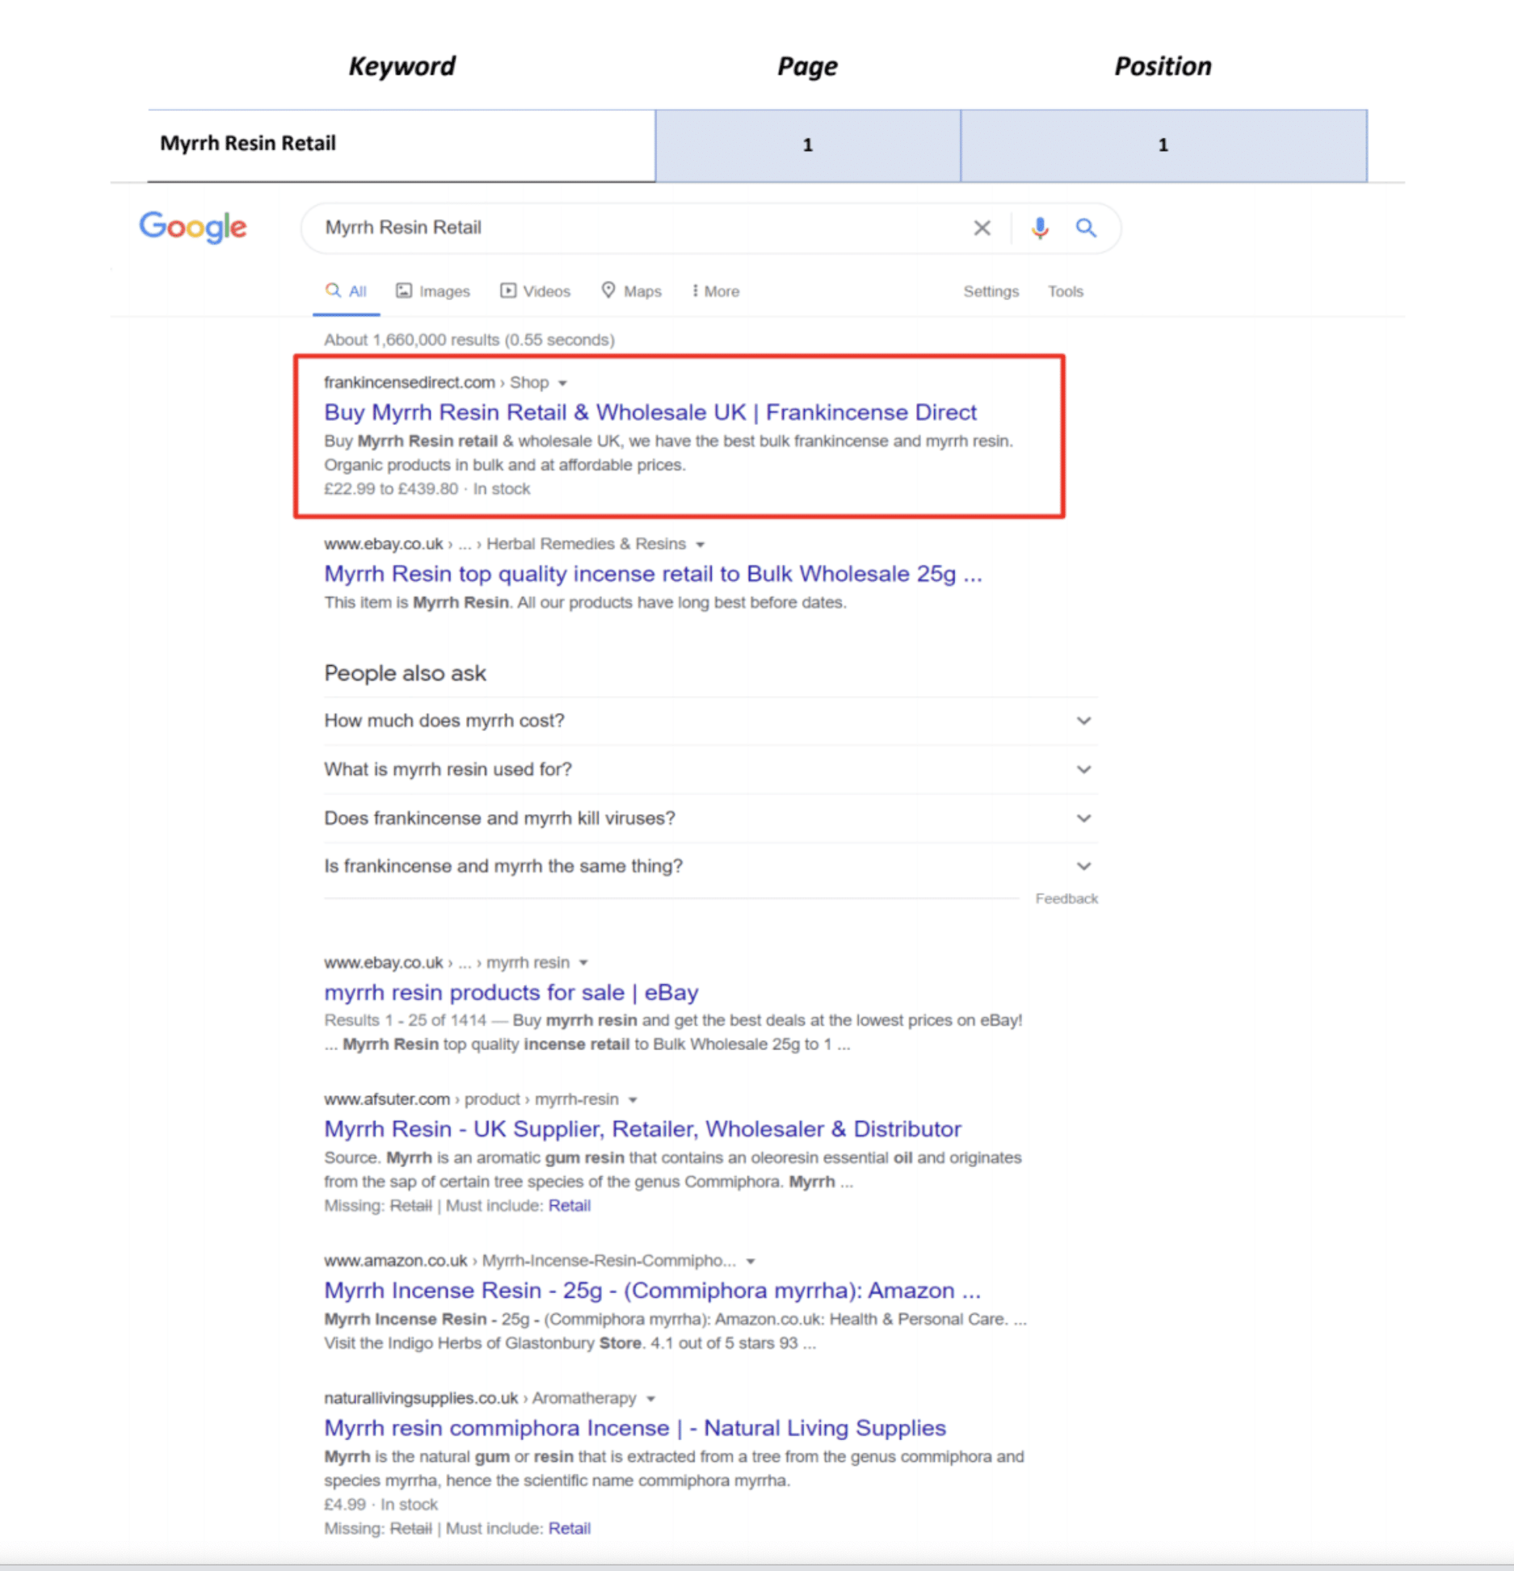The image size is (1514, 1571).
Task: Click the People also ask heading
Action: [x=405, y=673]
